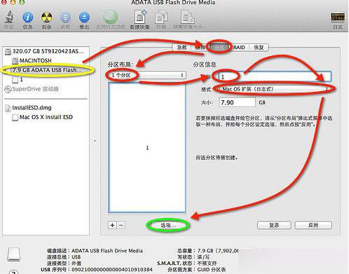Click the Revert button
This screenshot has width=349, height=274.
pyautogui.click(x=274, y=225)
